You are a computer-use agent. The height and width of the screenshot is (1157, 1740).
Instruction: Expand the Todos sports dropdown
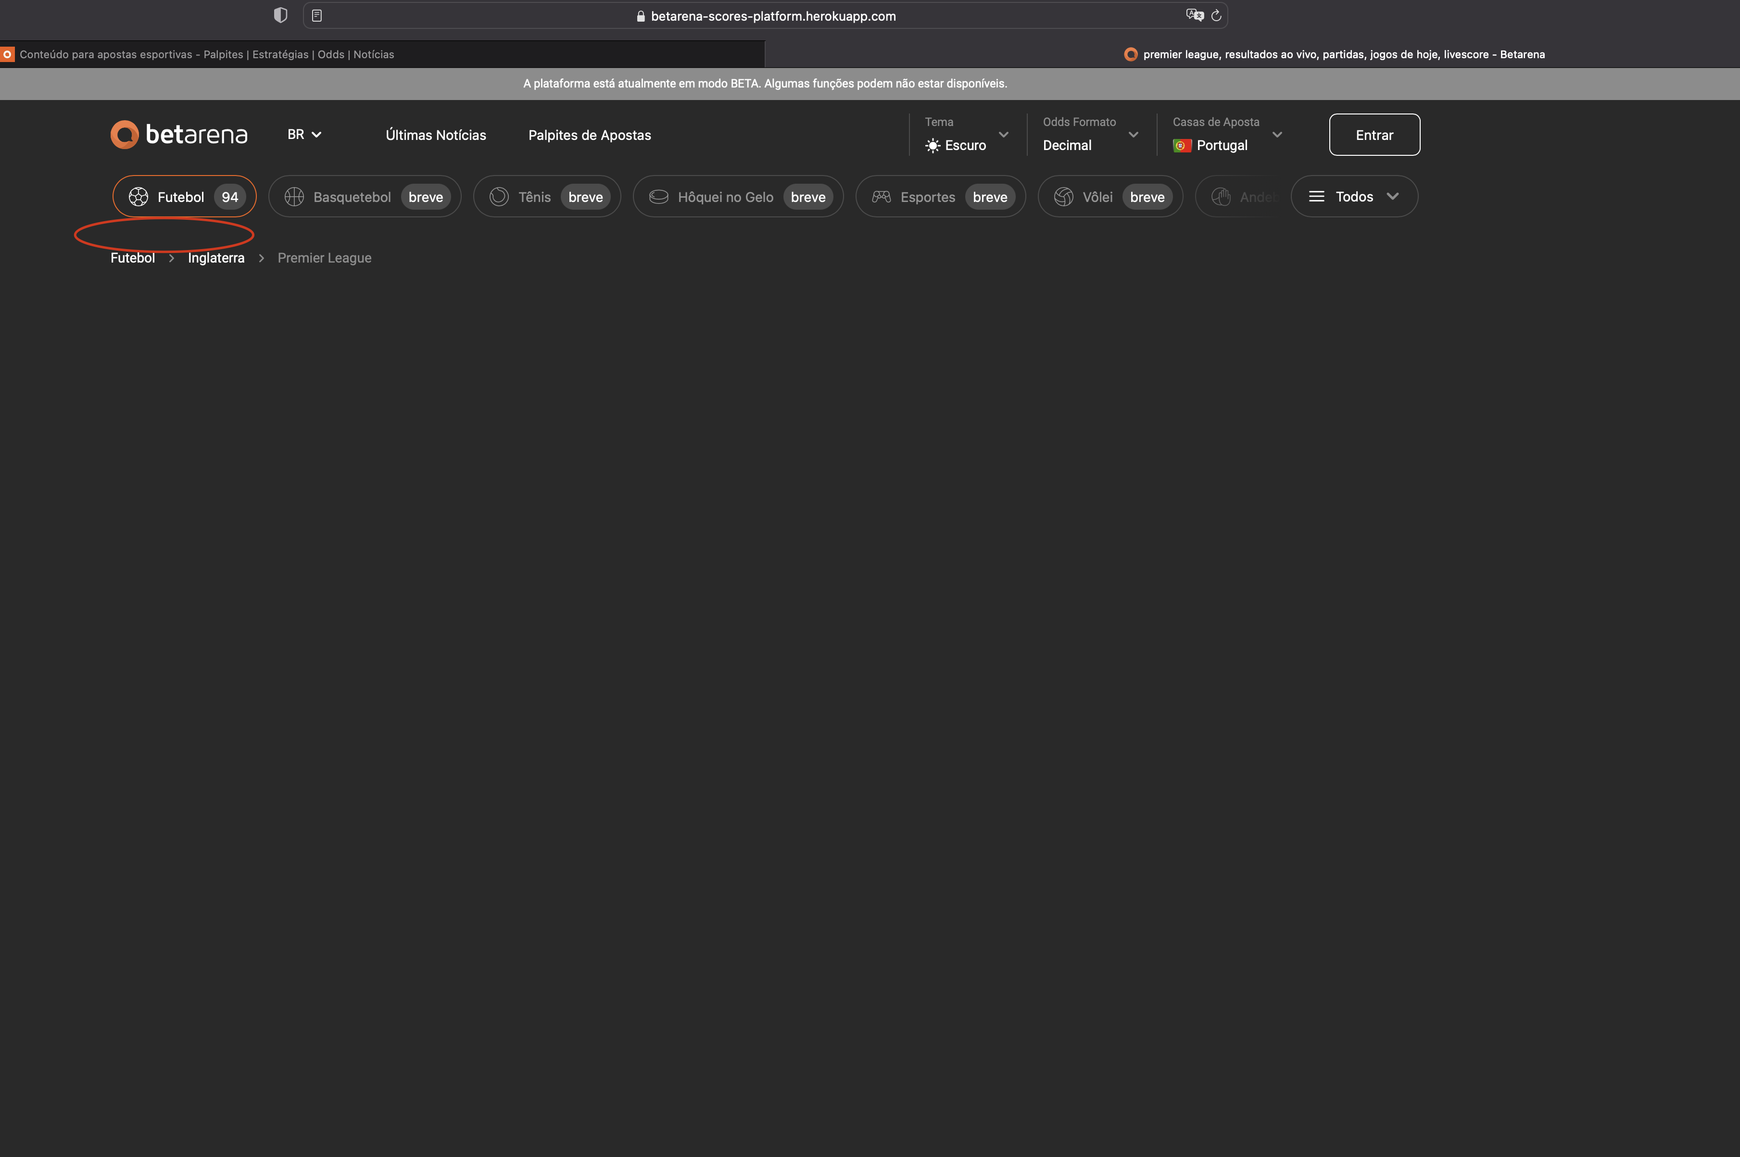[x=1354, y=196]
